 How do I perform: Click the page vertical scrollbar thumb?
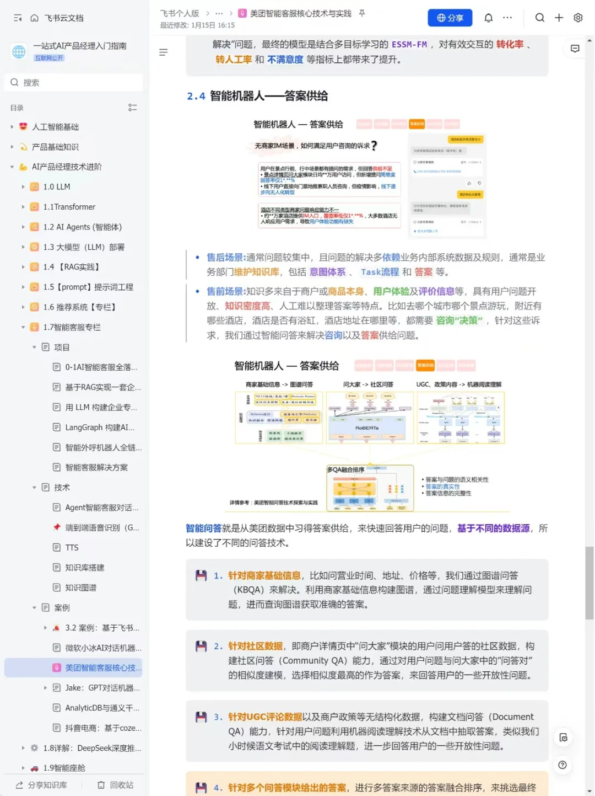(x=589, y=583)
